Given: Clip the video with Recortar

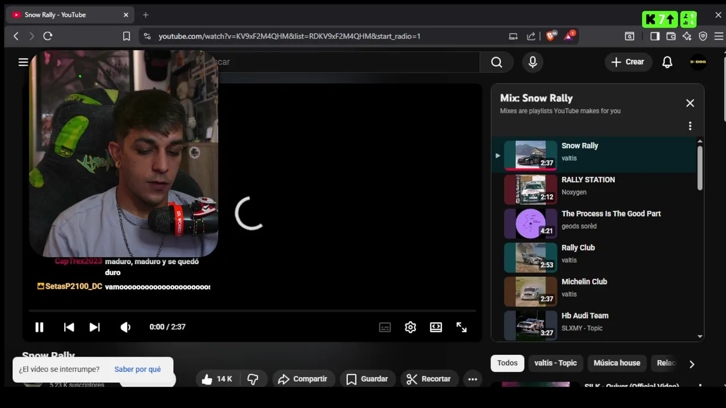Looking at the screenshot, I should click(x=429, y=379).
